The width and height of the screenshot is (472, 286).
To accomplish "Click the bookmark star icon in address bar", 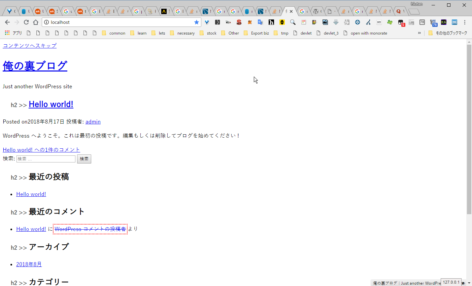I will (x=197, y=22).
